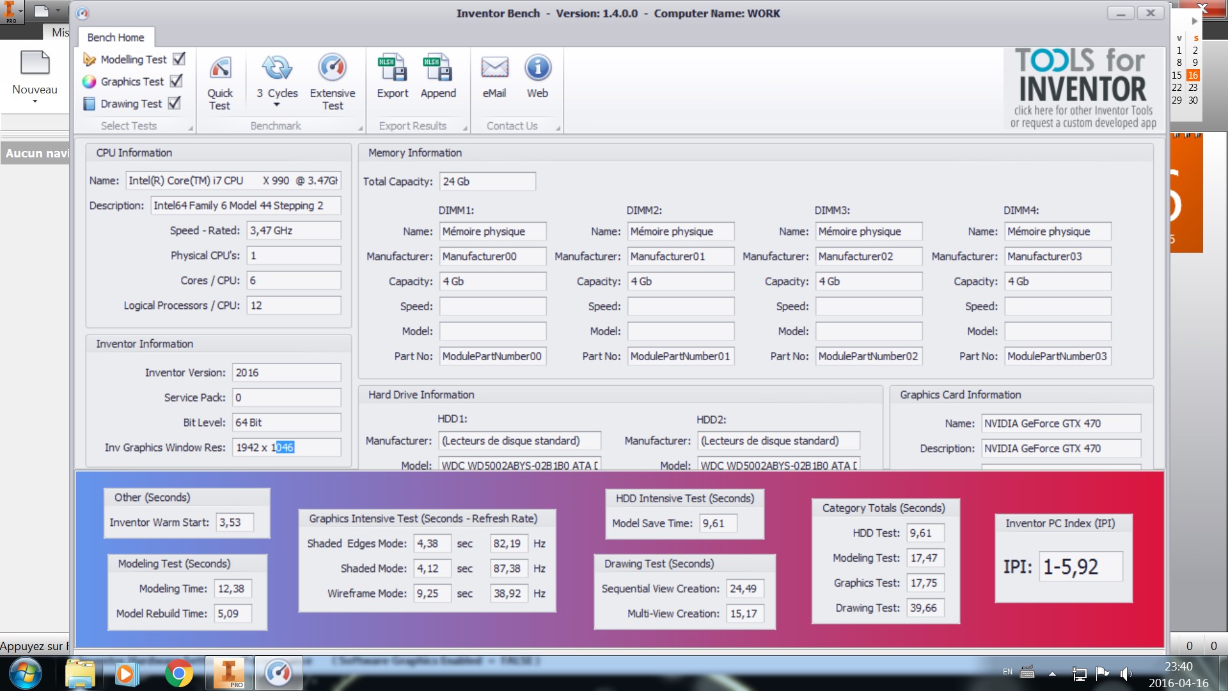Click Drawing Test category total value
This screenshot has height=691, width=1228.
pyautogui.click(x=925, y=608)
